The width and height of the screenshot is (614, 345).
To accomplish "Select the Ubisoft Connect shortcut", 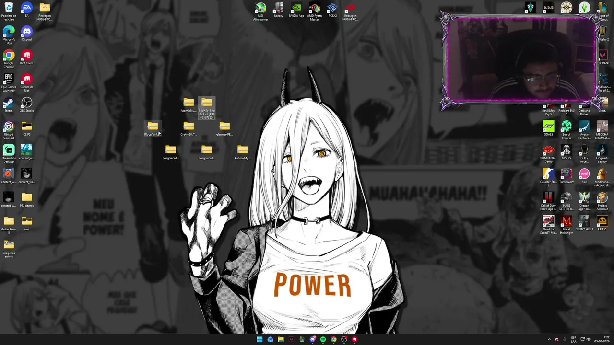I will 9,130.
